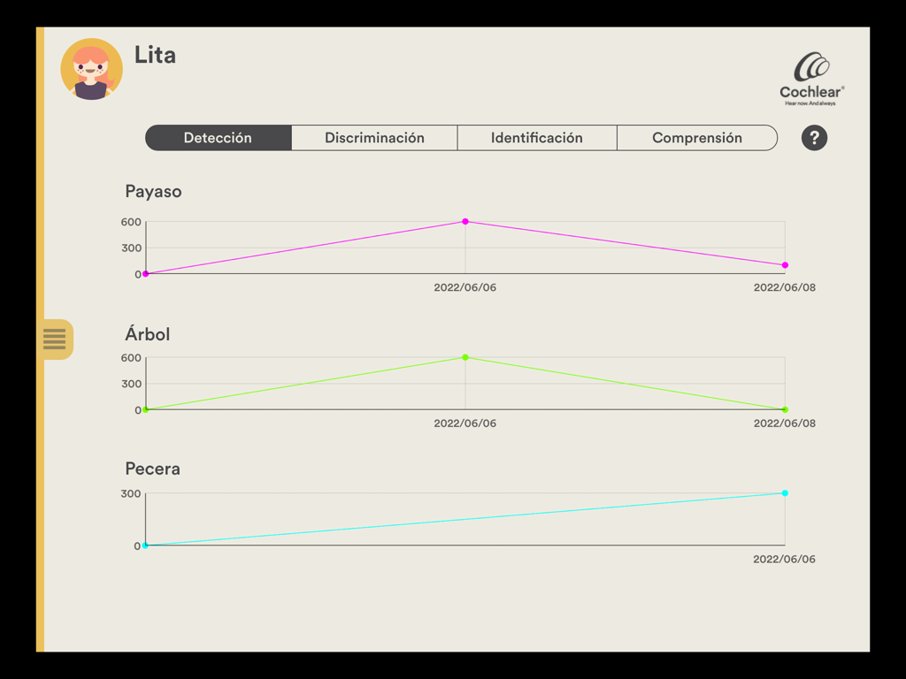Viewport: 906px width, 679px height.
Task: Click the question mark help icon
Action: 814,138
